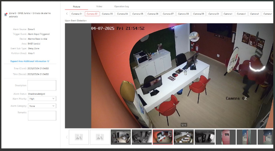Open the highlighted red office thumbnail
Image resolution: width=275 pixels, height=151 pixels.
pyautogui.click(x=163, y=137)
